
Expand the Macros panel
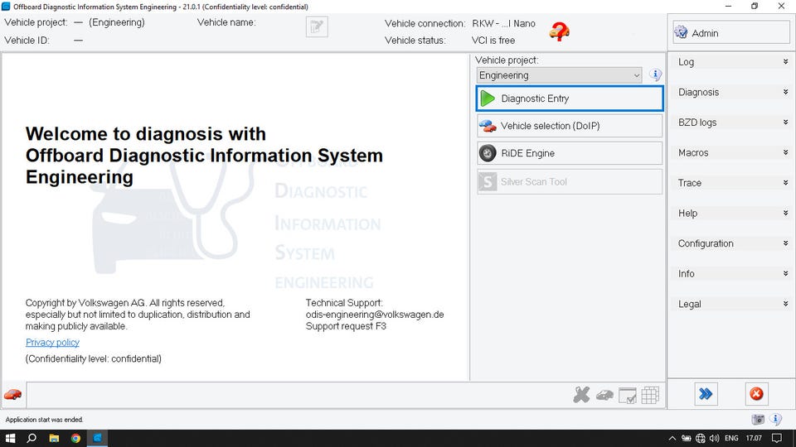[x=732, y=152]
